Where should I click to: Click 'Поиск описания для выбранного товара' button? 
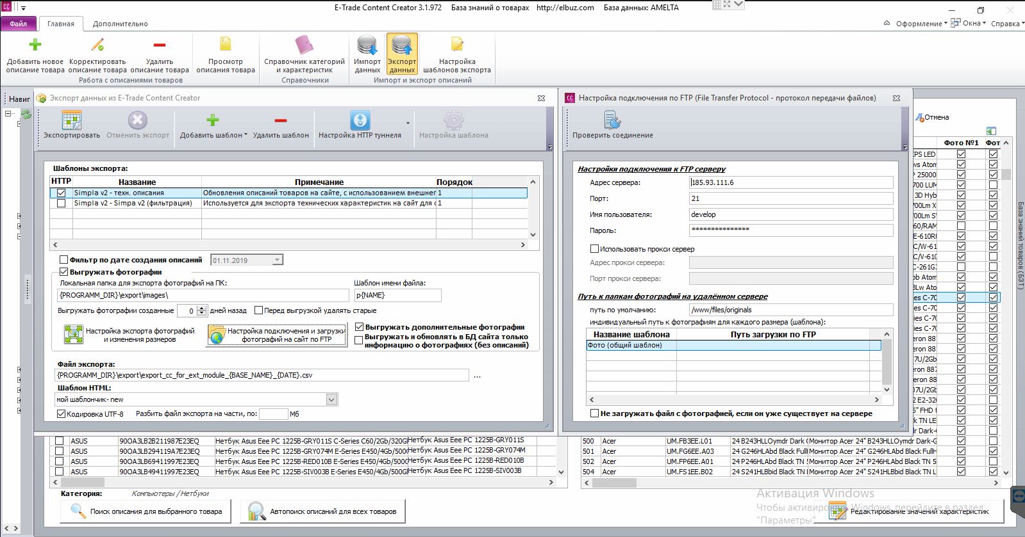[x=146, y=511]
